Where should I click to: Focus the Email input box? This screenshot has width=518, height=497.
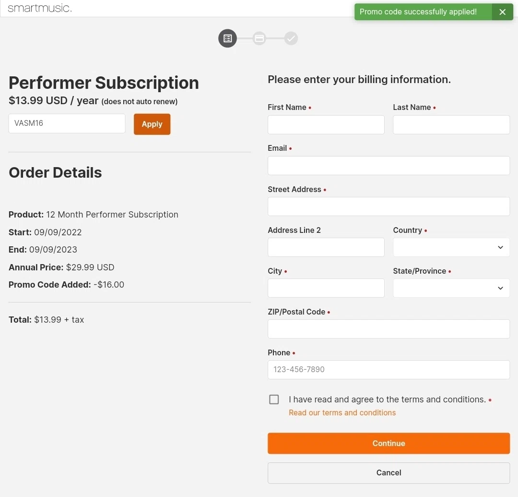click(389, 166)
